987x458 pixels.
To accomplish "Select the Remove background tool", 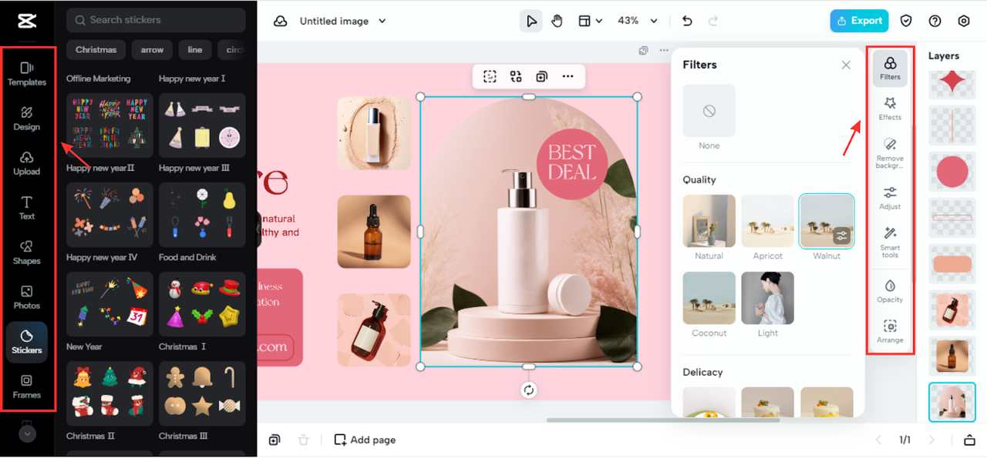I will (890, 153).
